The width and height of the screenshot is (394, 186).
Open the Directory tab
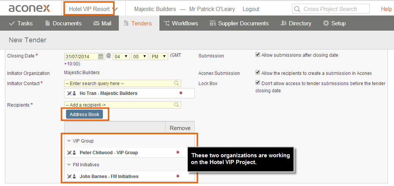296,23
